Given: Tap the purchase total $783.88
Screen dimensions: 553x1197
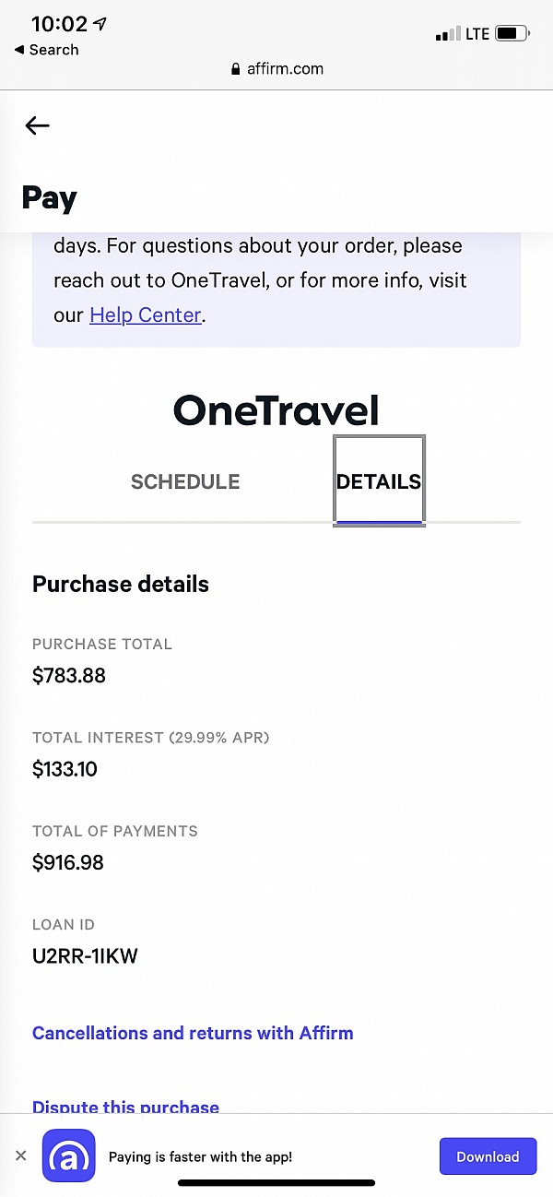Looking at the screenshot, I should click(x=69, y=676).
